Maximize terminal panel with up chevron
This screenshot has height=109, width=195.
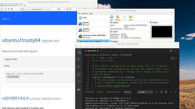point(171,92)
